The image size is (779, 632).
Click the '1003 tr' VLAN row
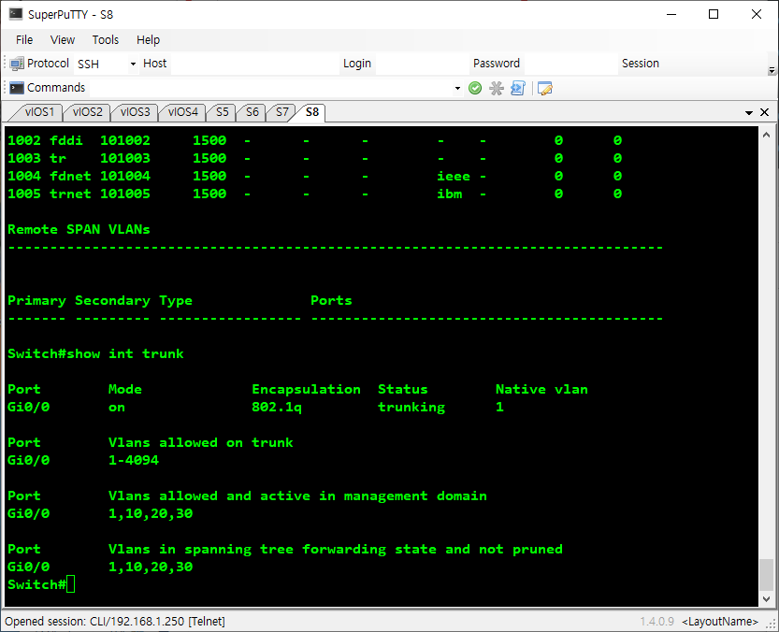pyautogui.click(x=314, y=159)
